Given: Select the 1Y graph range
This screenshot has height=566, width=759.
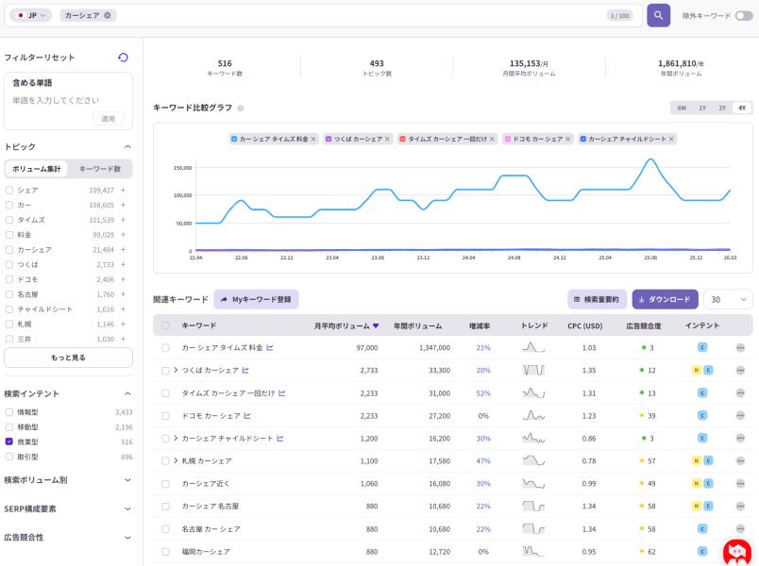Looking at the screenshot, I should coord(702,108).
